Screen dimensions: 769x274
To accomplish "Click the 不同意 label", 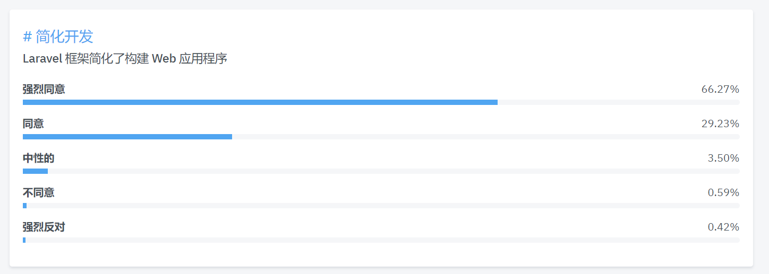I will [x=39, y=192].
